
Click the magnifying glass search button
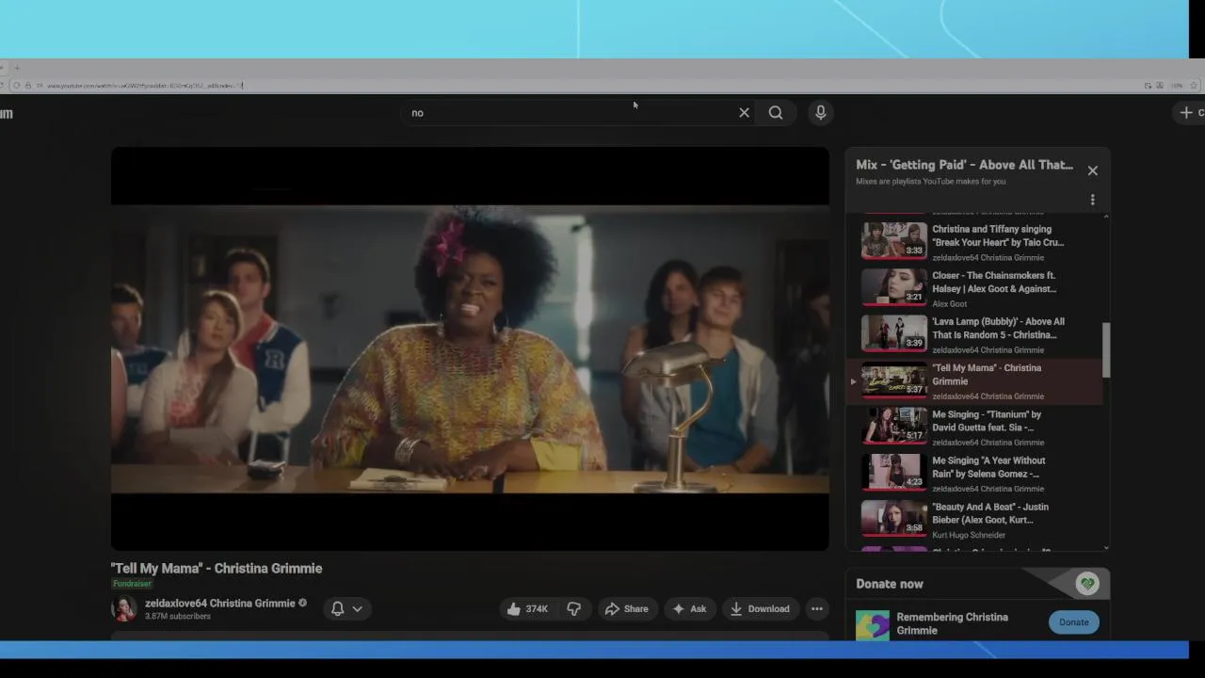pos(776,113)
